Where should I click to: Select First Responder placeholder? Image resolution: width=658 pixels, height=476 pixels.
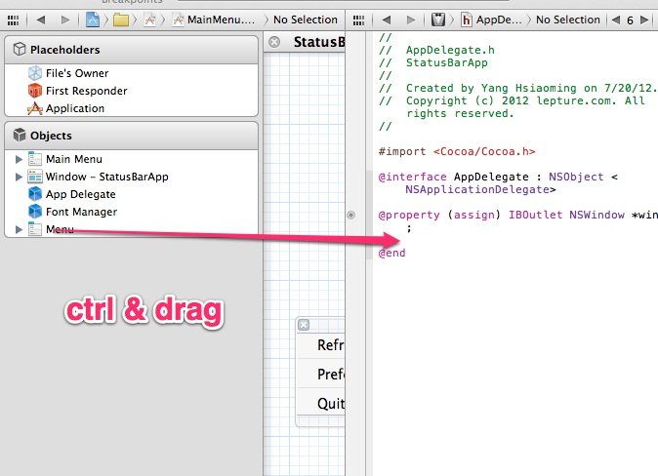pyautogui.click(x=132, y=91)
